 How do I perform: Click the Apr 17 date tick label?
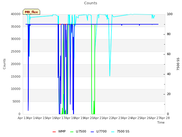pos(61,118)
